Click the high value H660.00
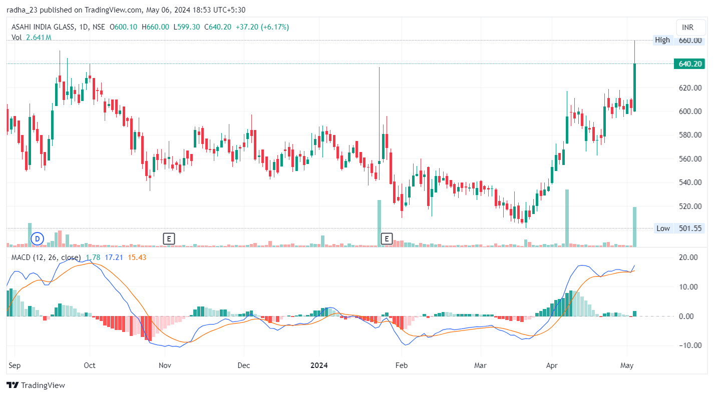 [x=155, y=27]
